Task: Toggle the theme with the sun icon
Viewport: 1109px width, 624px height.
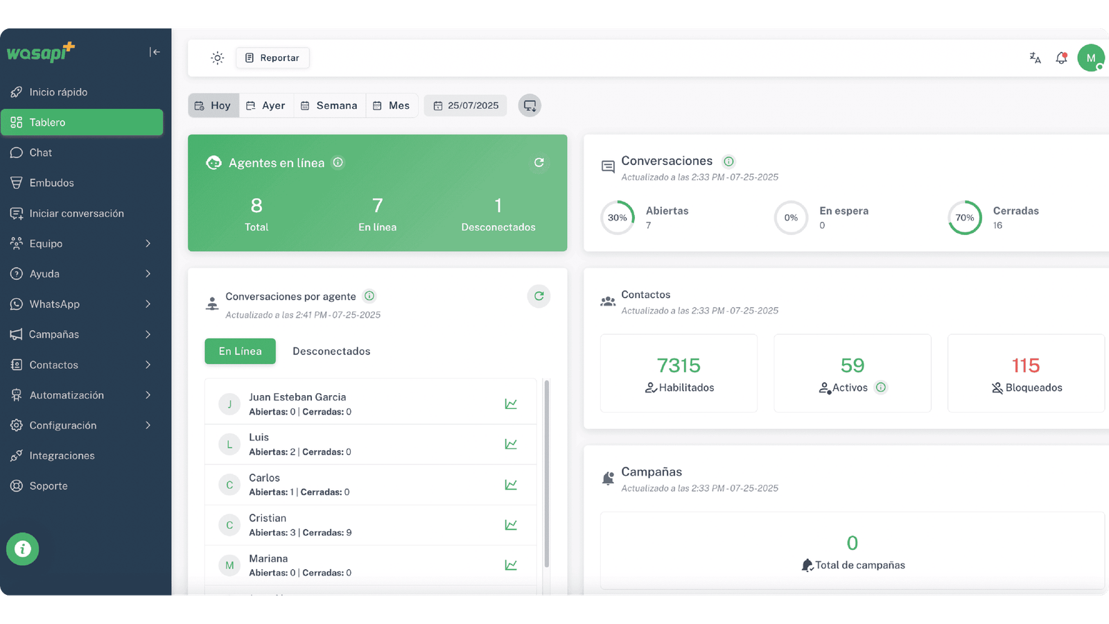Action: [x=217, y=58]
